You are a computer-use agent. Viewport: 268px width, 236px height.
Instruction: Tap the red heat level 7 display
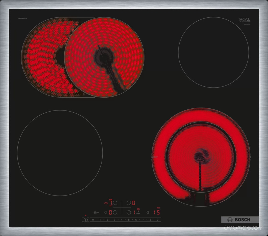[111, 203]
